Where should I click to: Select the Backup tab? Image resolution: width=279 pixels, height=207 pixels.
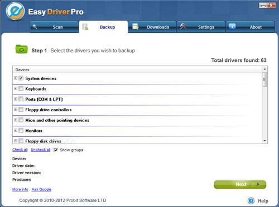point(103,27)
